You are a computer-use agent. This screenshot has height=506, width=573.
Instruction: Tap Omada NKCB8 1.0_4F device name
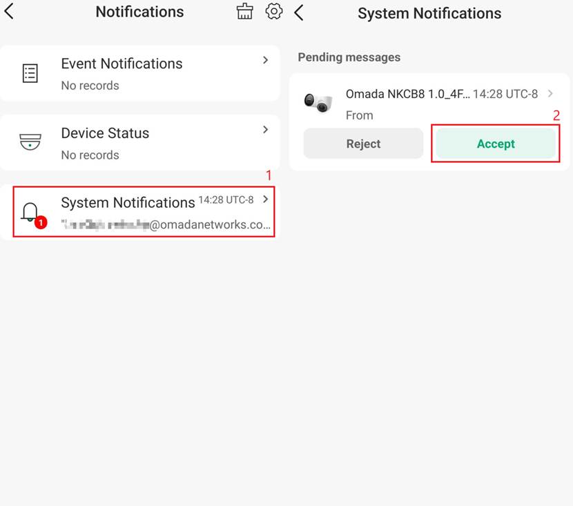coord(408,94)
